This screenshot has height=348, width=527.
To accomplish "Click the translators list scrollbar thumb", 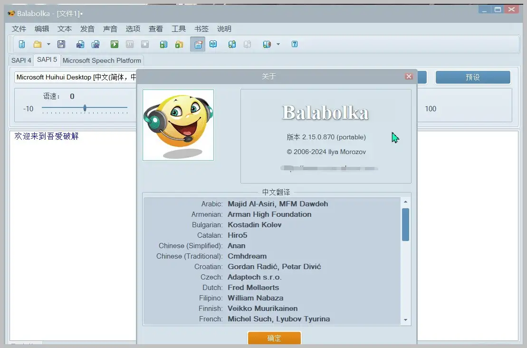I will tap(405, 224).
